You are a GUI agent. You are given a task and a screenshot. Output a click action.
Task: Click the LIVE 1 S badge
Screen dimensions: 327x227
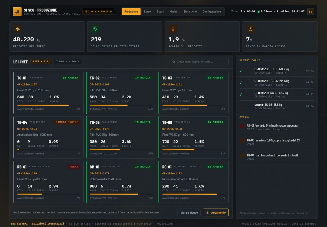click(x=41, y=62)
